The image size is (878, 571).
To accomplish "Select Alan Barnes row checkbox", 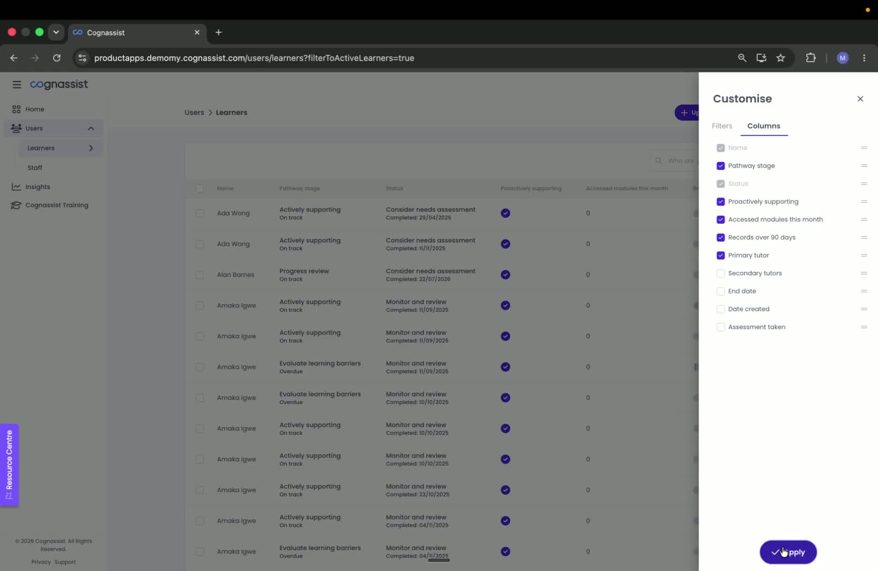I will point(199,275).
